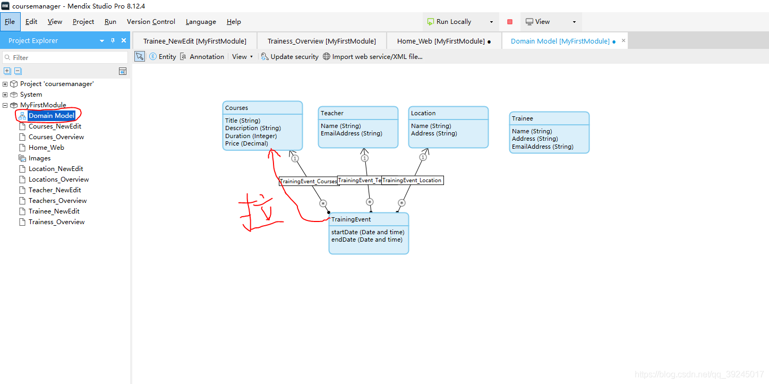Click the top View button

[x=538, y=22]
